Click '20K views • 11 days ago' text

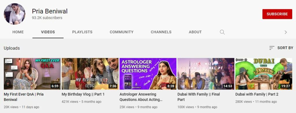pos(21,107)
